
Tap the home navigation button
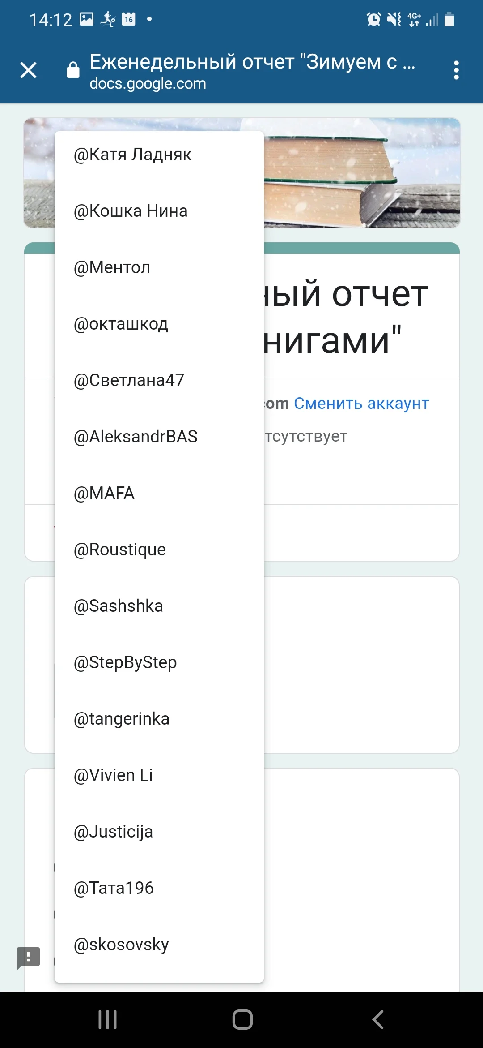241,1018
